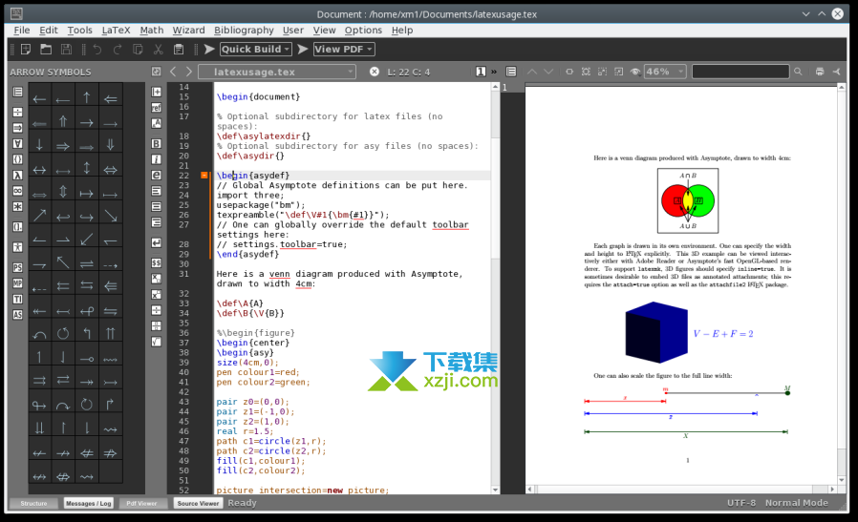Open a file using the folder icon
The height and width of the screenshot is (522, 858).
(x=46, y=50)
